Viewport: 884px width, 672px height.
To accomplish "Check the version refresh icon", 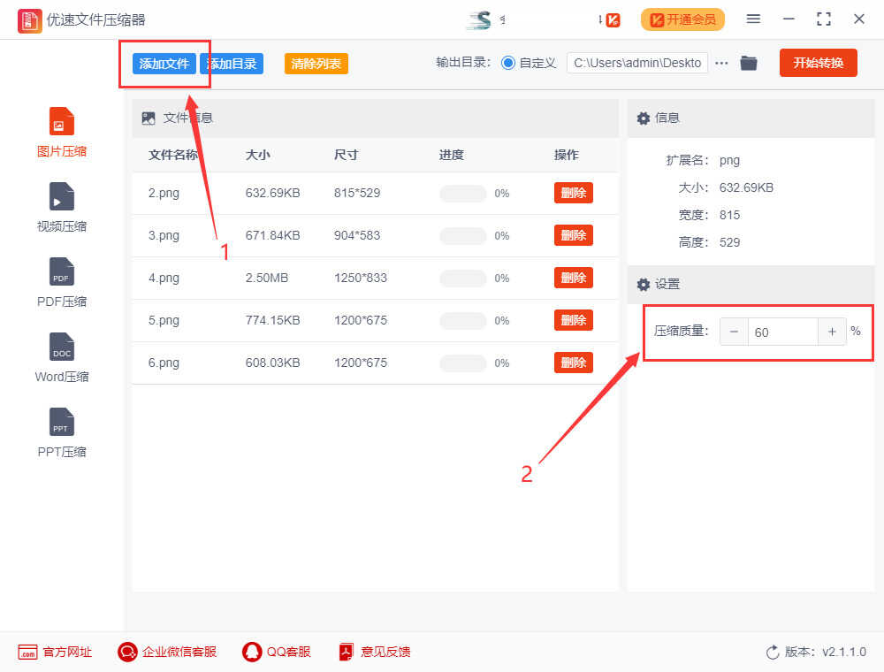I will pyautogui.click(x=773, y=653).
